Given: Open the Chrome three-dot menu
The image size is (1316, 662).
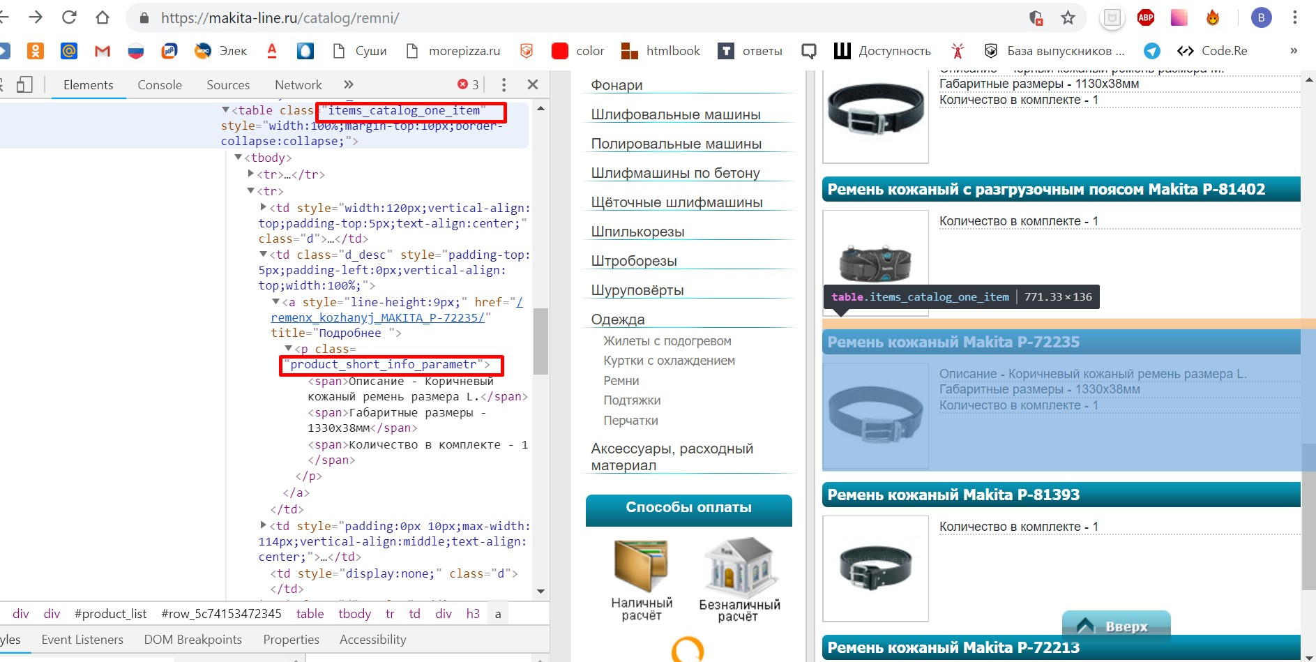Looking at the screenshot, I should (x=1294, y=17).
